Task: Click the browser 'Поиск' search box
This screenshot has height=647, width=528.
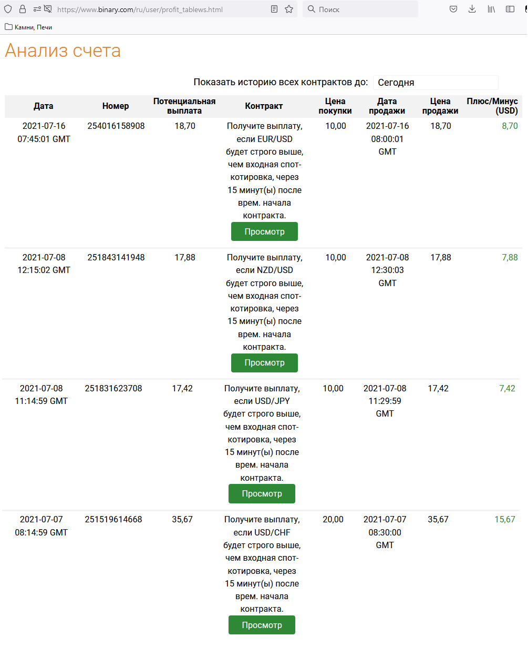Action: tap(363, 9)
